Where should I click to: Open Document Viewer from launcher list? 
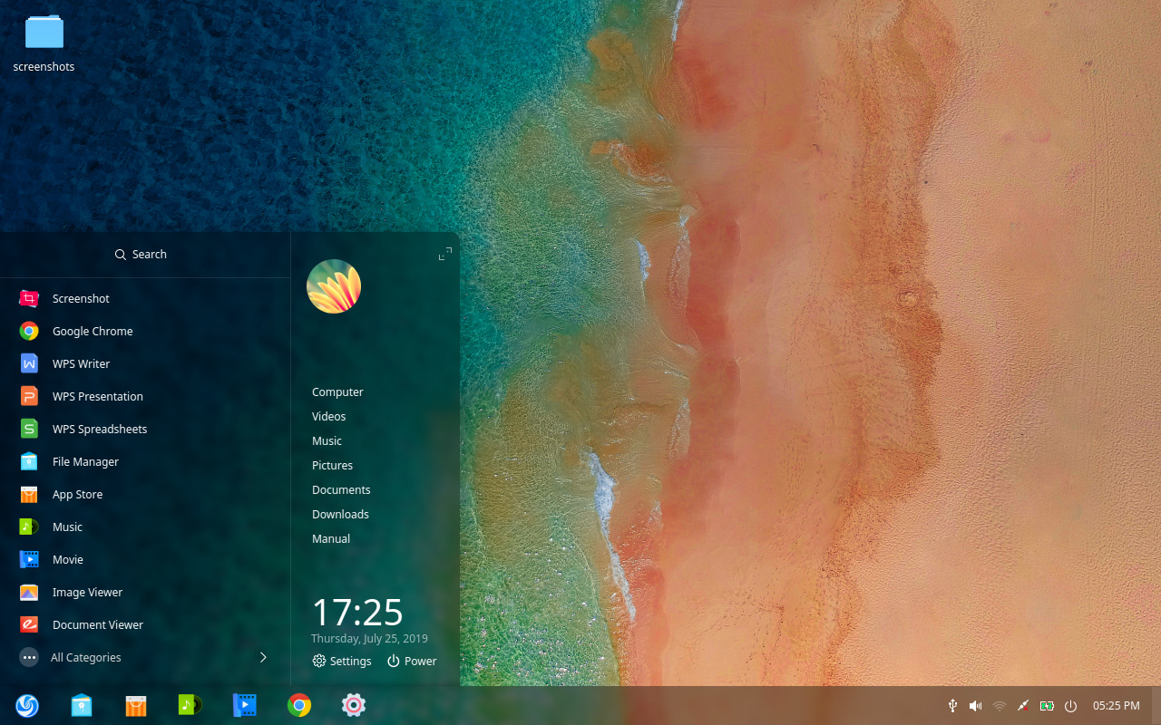97,625
